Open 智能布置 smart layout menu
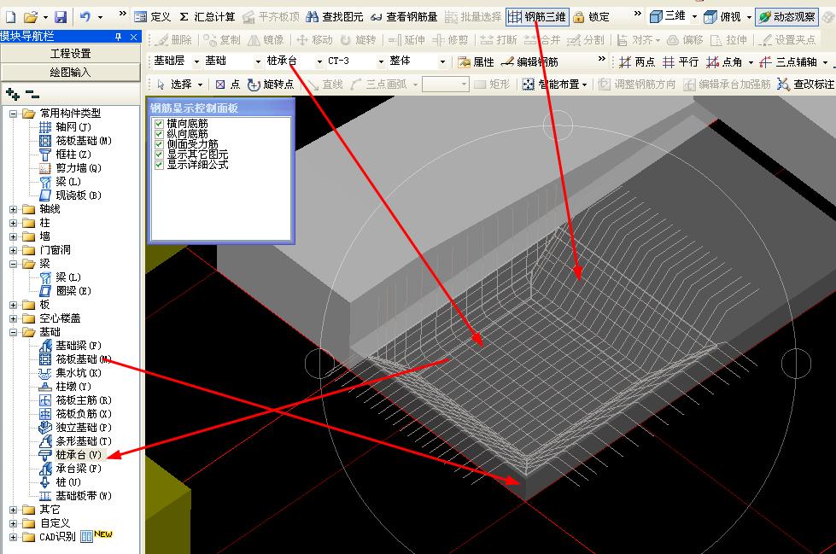The height and width of the screenshot is (554, 836). [554, 85]
